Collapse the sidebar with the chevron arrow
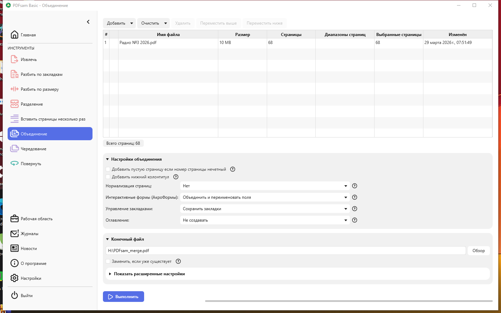This screenshot has width=501, height=313. pos(88,22)
